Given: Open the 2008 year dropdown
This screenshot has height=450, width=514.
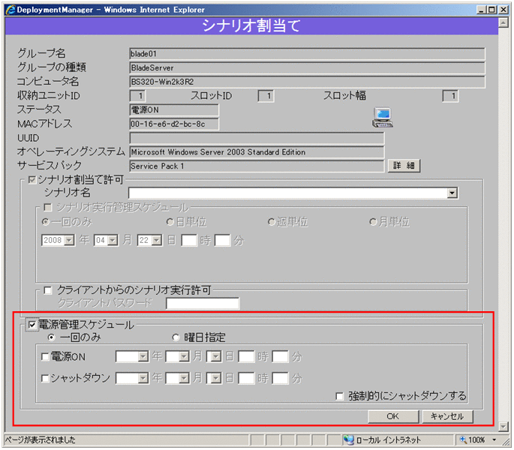Looking at the screenshot, I should (x=69, y=241).
